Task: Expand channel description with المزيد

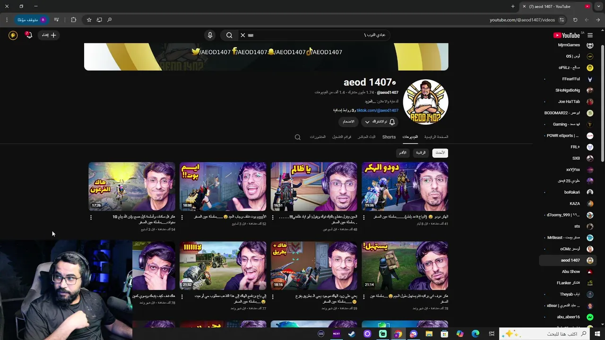Action: coord(370,102)
